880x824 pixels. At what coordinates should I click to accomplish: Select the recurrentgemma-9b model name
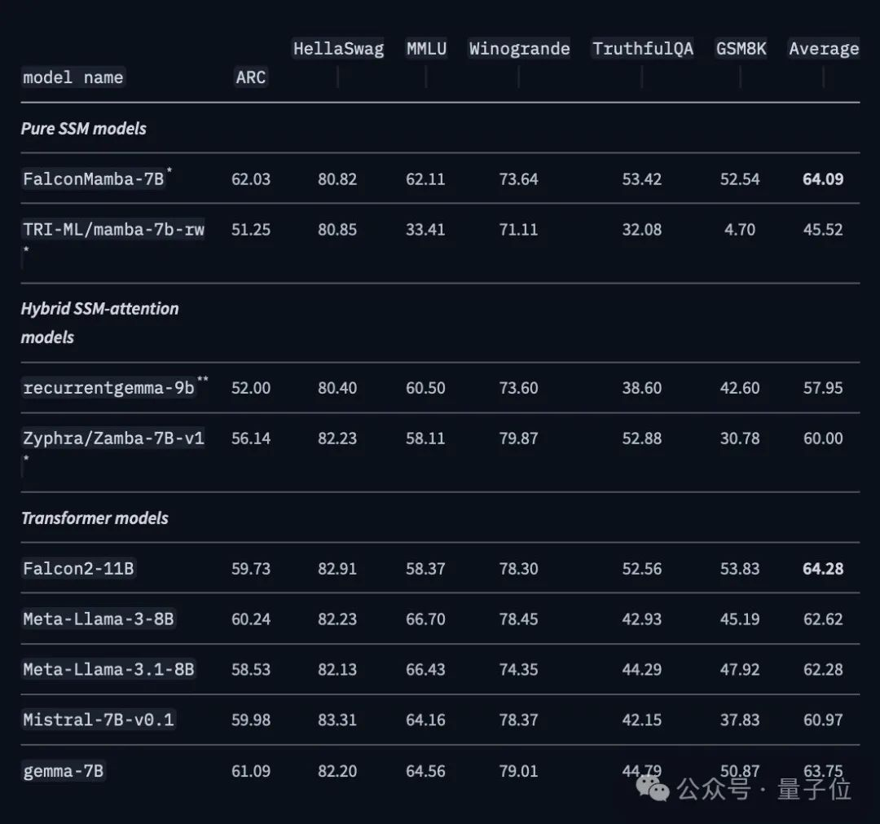point(108,388)
